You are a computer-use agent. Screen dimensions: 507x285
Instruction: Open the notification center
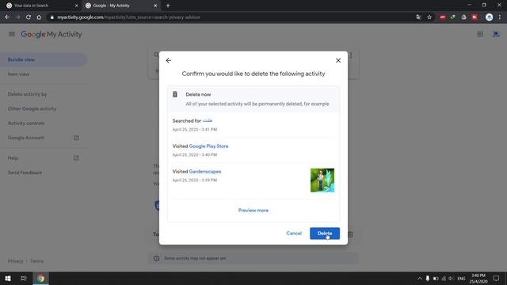pyautogui.click(x=496, y=278)
